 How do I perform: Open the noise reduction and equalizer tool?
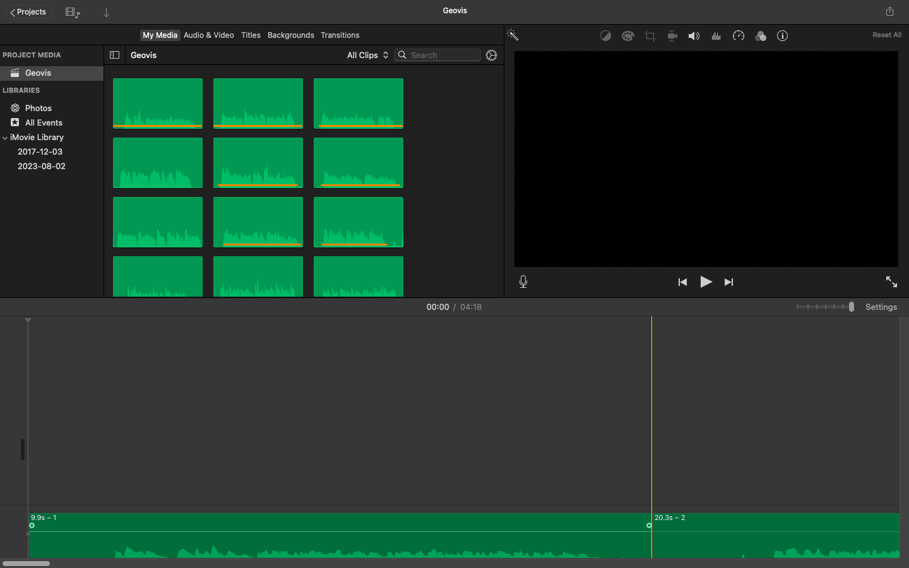[716, 36]
